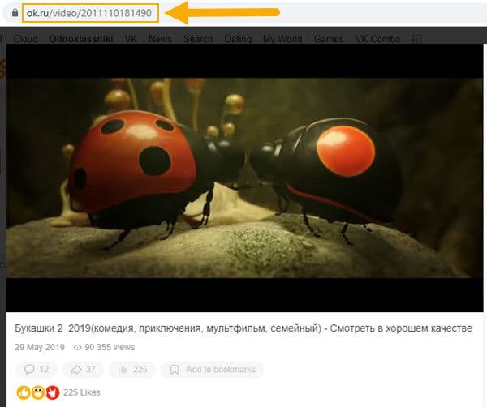
Task: Open My World navigation link
Action: (x=282, y=39)
